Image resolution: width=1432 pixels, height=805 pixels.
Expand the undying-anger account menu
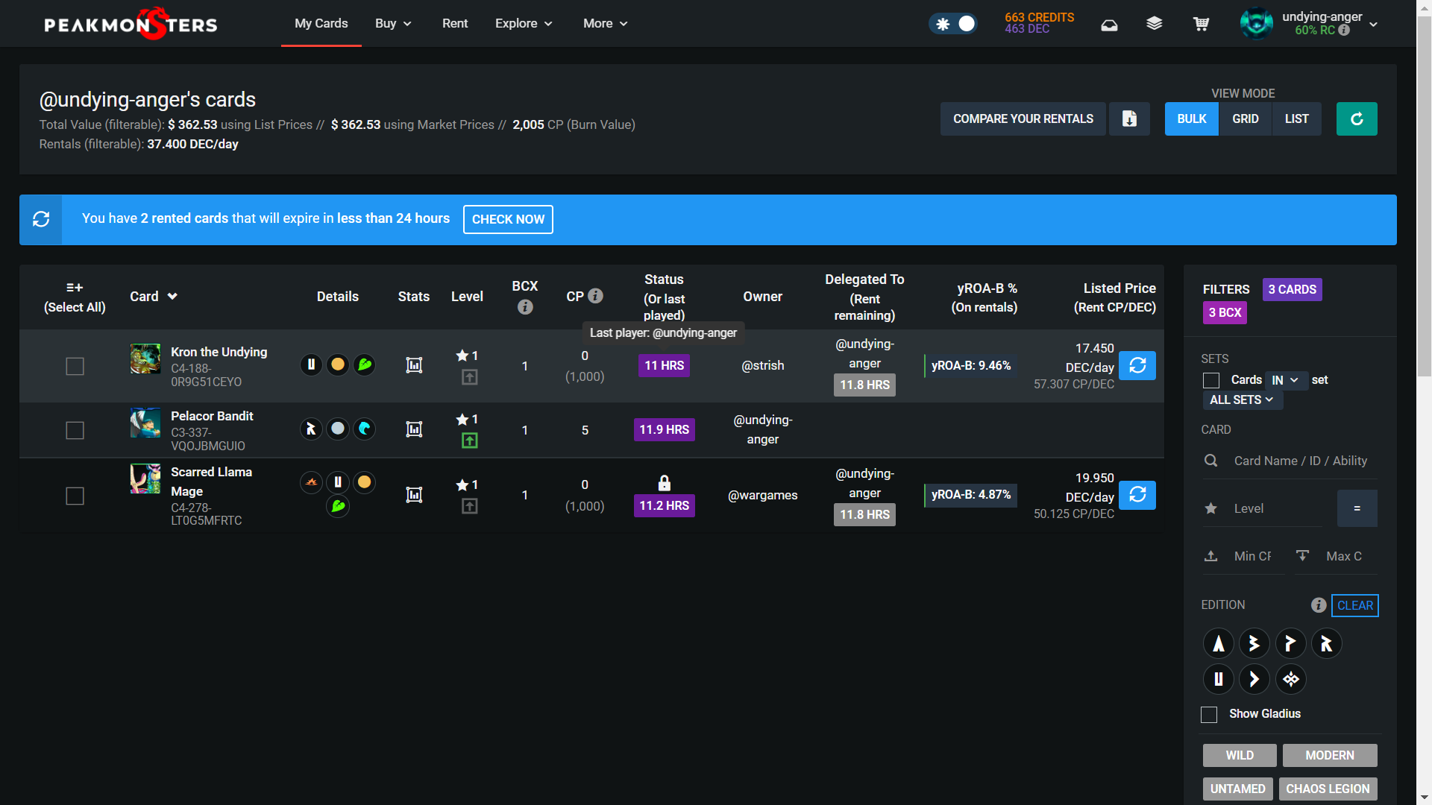point(1373,24)
